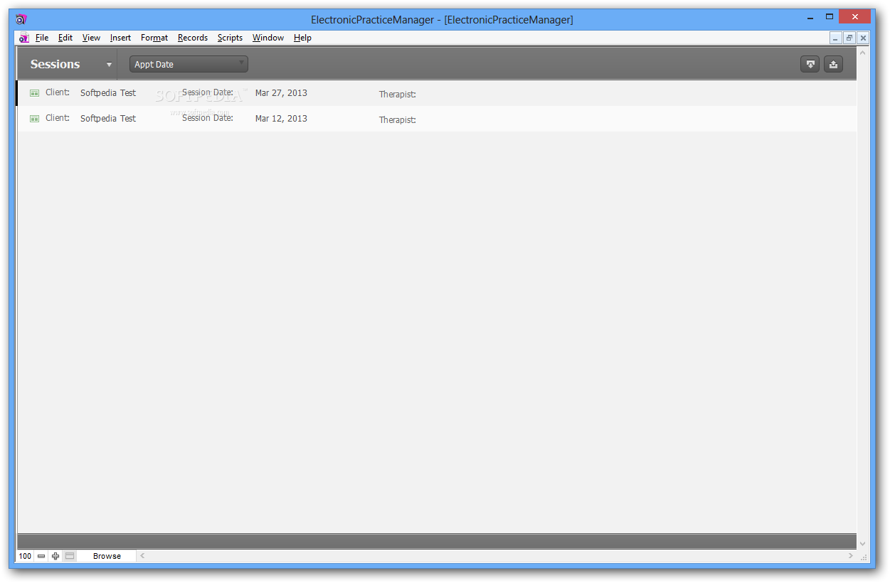Open the Insert menu

[x=120, y=38]
